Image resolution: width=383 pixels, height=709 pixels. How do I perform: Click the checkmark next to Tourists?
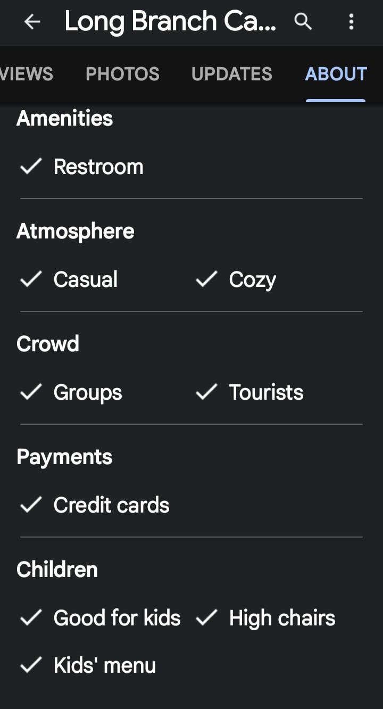click(x=206, y=392)
